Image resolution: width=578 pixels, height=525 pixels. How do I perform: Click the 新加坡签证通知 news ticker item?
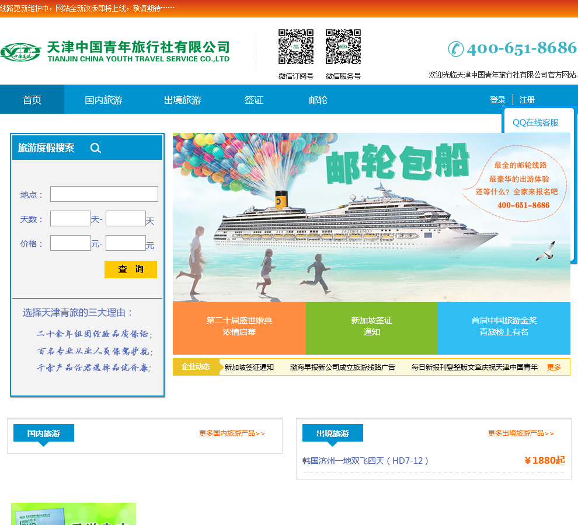(249, 367)
